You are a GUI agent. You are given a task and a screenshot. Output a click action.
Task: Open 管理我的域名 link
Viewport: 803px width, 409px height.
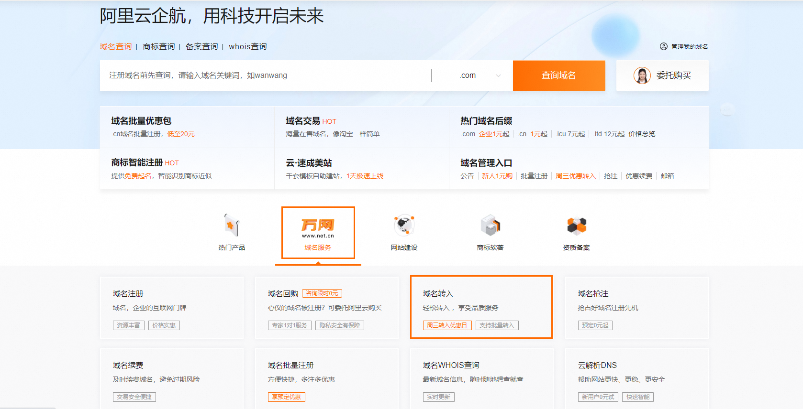690,46
